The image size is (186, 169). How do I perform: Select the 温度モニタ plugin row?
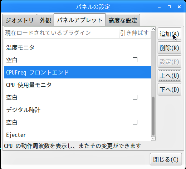click(78, 47)
